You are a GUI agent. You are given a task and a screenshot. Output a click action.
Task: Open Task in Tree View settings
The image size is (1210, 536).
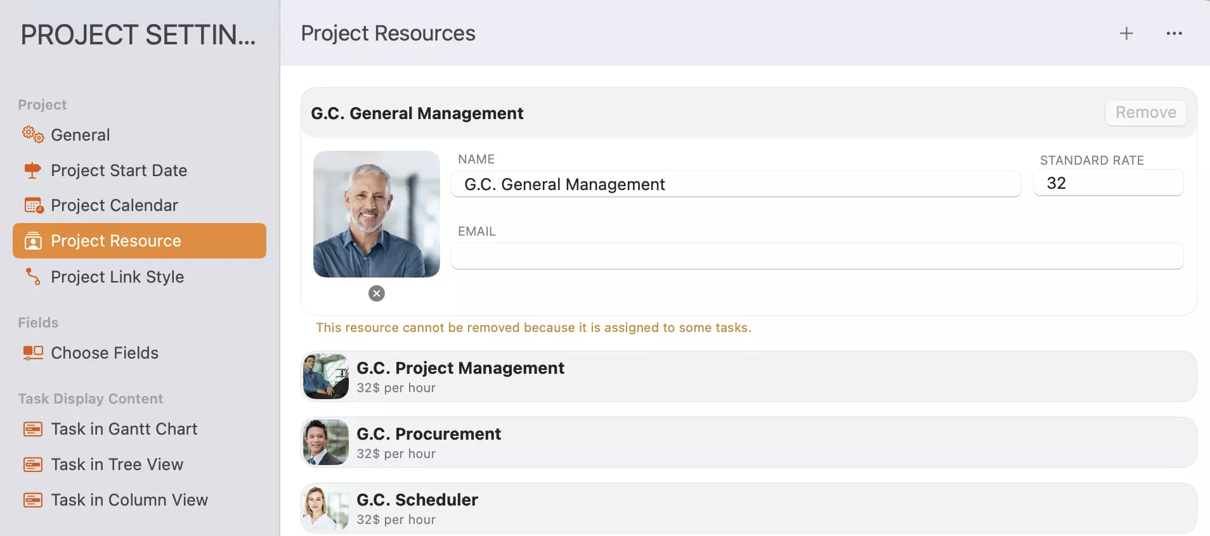pos(117,464)
